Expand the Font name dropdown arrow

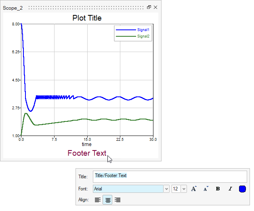point(166,189)
